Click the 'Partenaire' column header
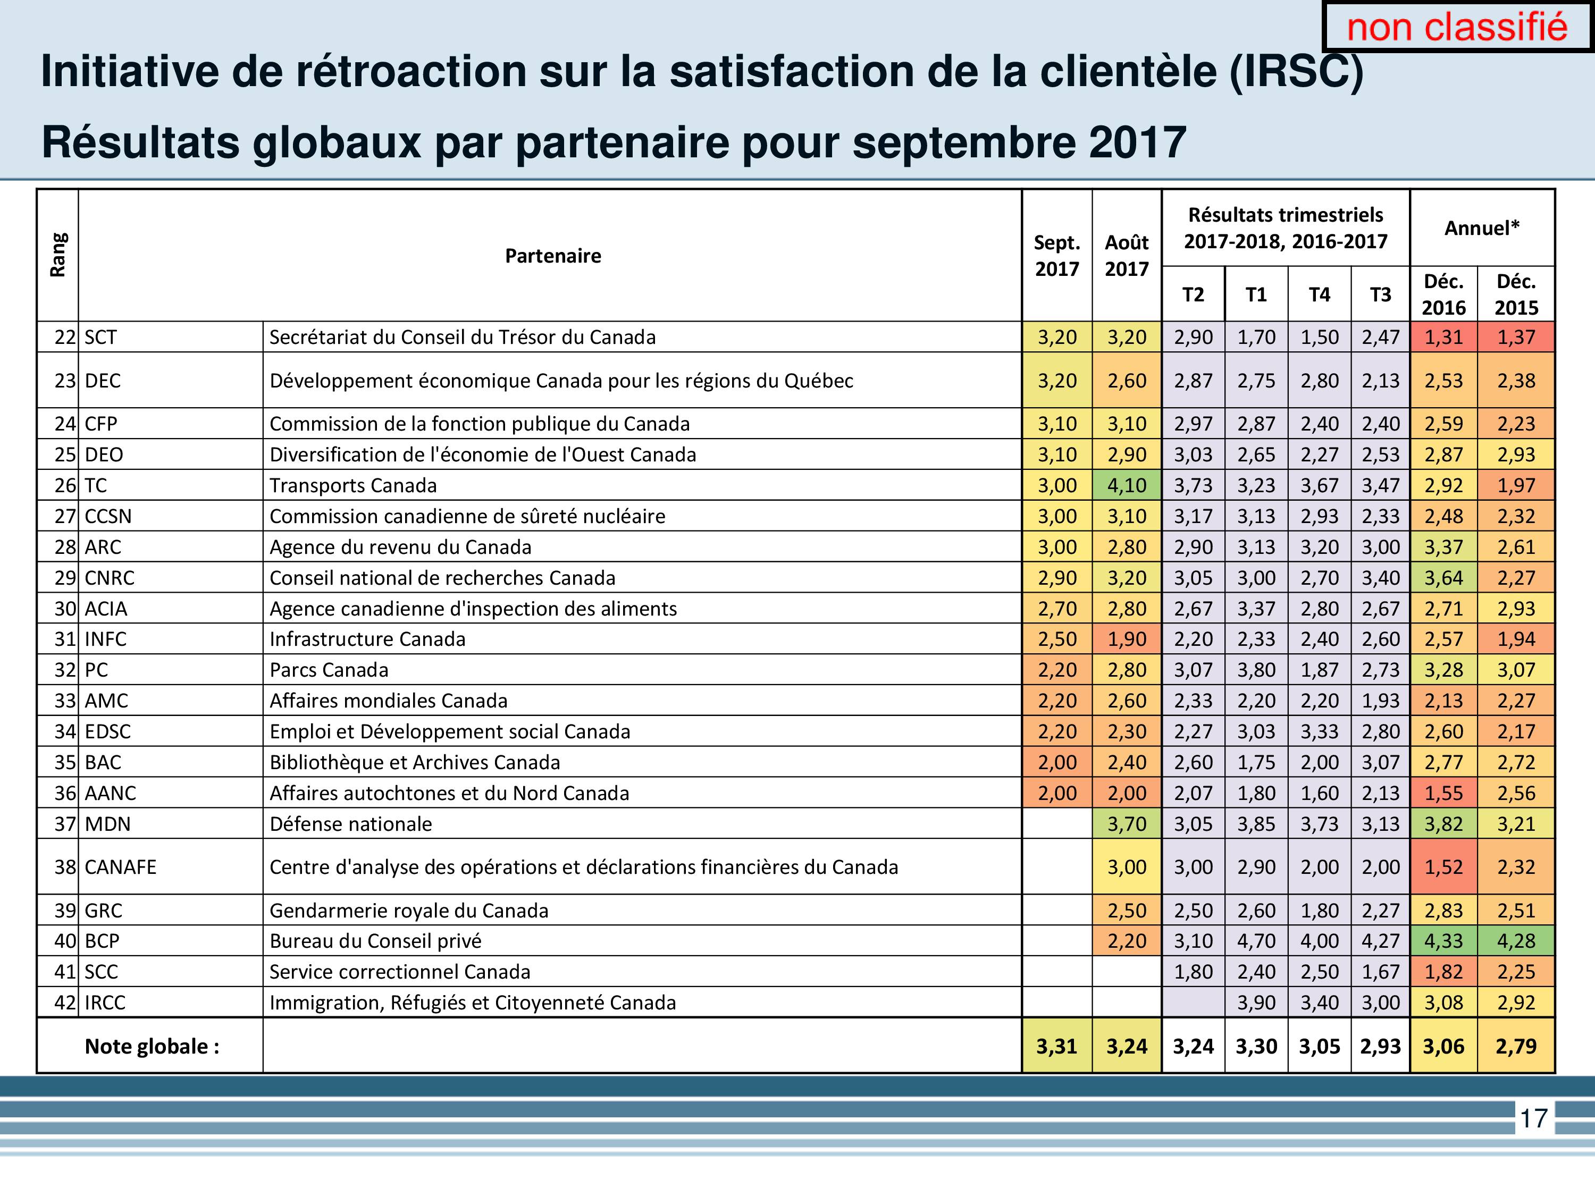This screenshot has width=1595, height=1196. click(x=553, y=256)
